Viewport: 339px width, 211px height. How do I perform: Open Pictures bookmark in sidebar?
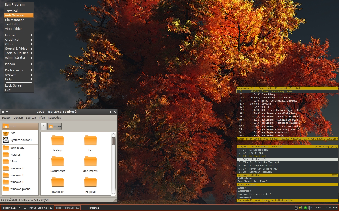click(x=20, y=155)
